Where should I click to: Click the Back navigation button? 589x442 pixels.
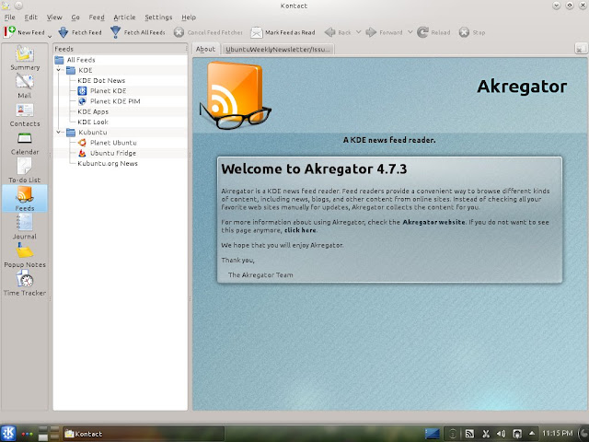(x=338, y=32)
